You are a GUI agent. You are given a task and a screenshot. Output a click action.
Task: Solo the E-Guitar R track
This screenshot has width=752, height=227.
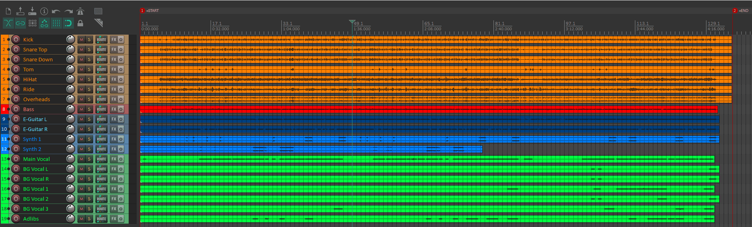pos(89,129)
